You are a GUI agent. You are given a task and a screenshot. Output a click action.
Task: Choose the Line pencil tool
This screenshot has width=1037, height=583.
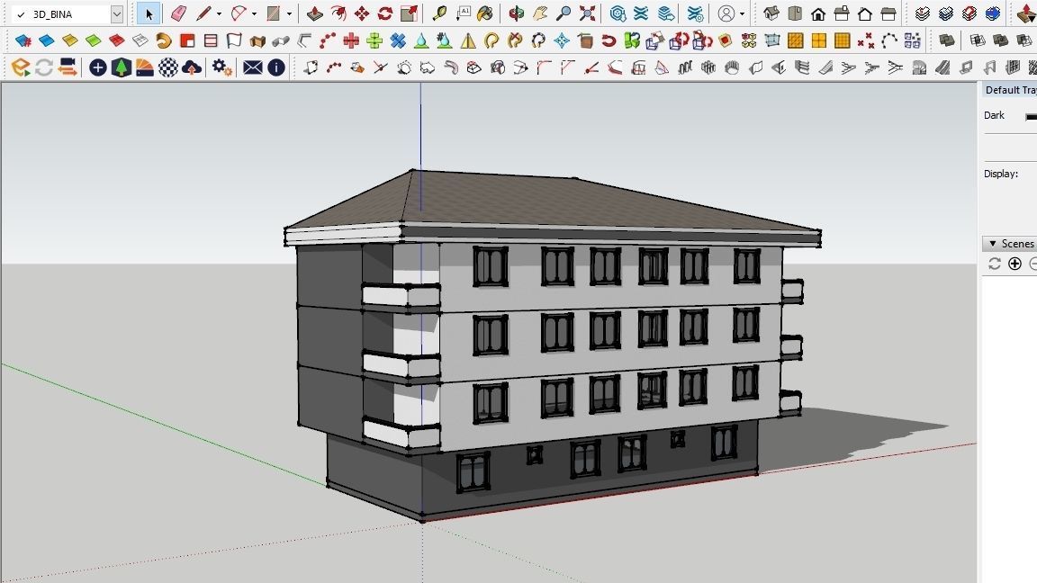tap(203, 13)
